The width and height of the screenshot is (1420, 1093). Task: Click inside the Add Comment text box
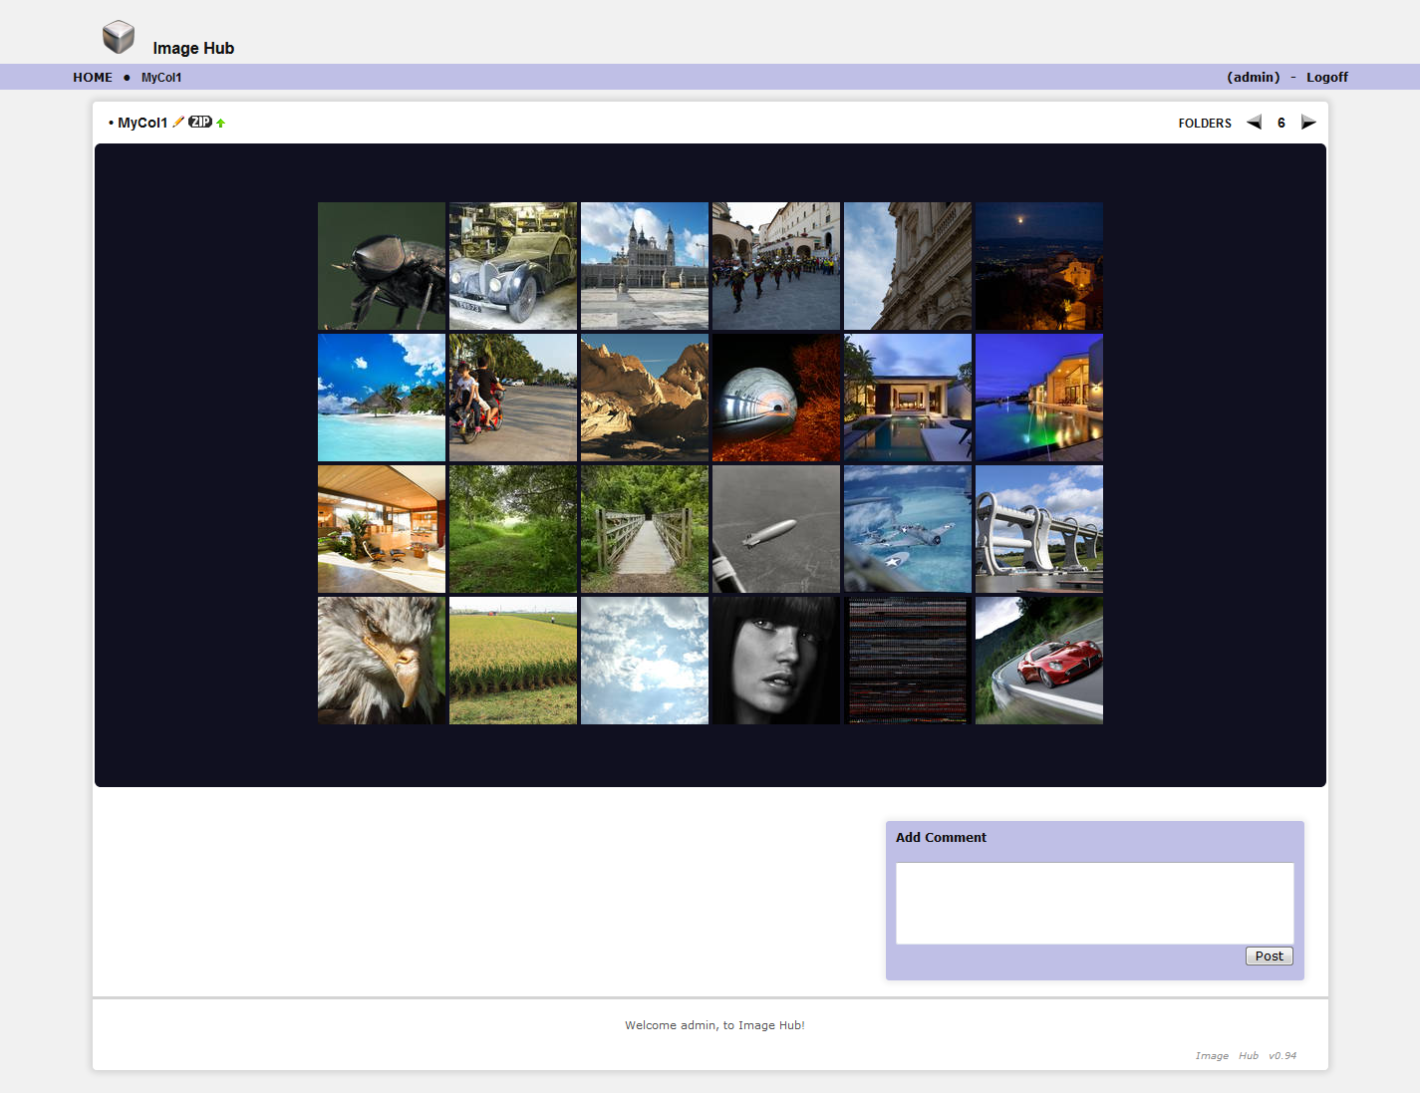pyautogui.click(x=1094, y=903)
